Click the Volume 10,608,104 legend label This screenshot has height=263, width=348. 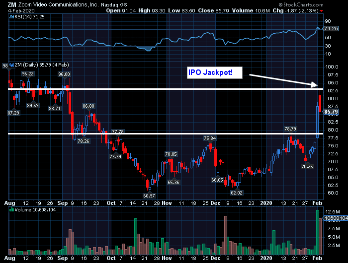pos(35,209)
